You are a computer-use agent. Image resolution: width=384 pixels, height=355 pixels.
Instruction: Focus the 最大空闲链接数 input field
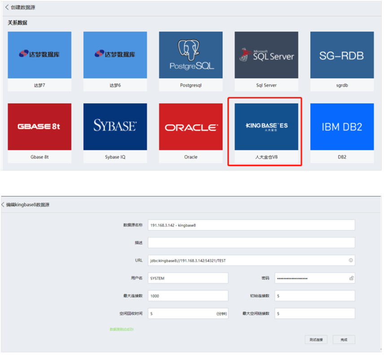pyautogui.click(x=315, y=313)
